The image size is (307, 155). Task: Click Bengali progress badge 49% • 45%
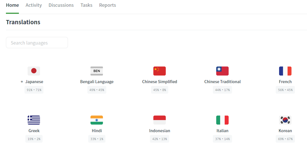(97, 90)
